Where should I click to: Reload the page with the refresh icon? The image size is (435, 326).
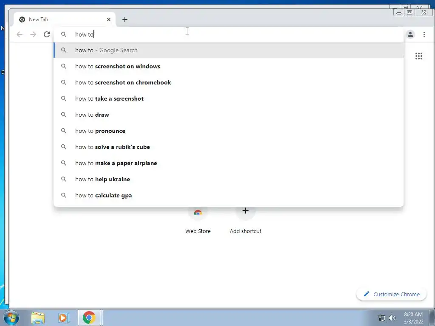point(47,34)
